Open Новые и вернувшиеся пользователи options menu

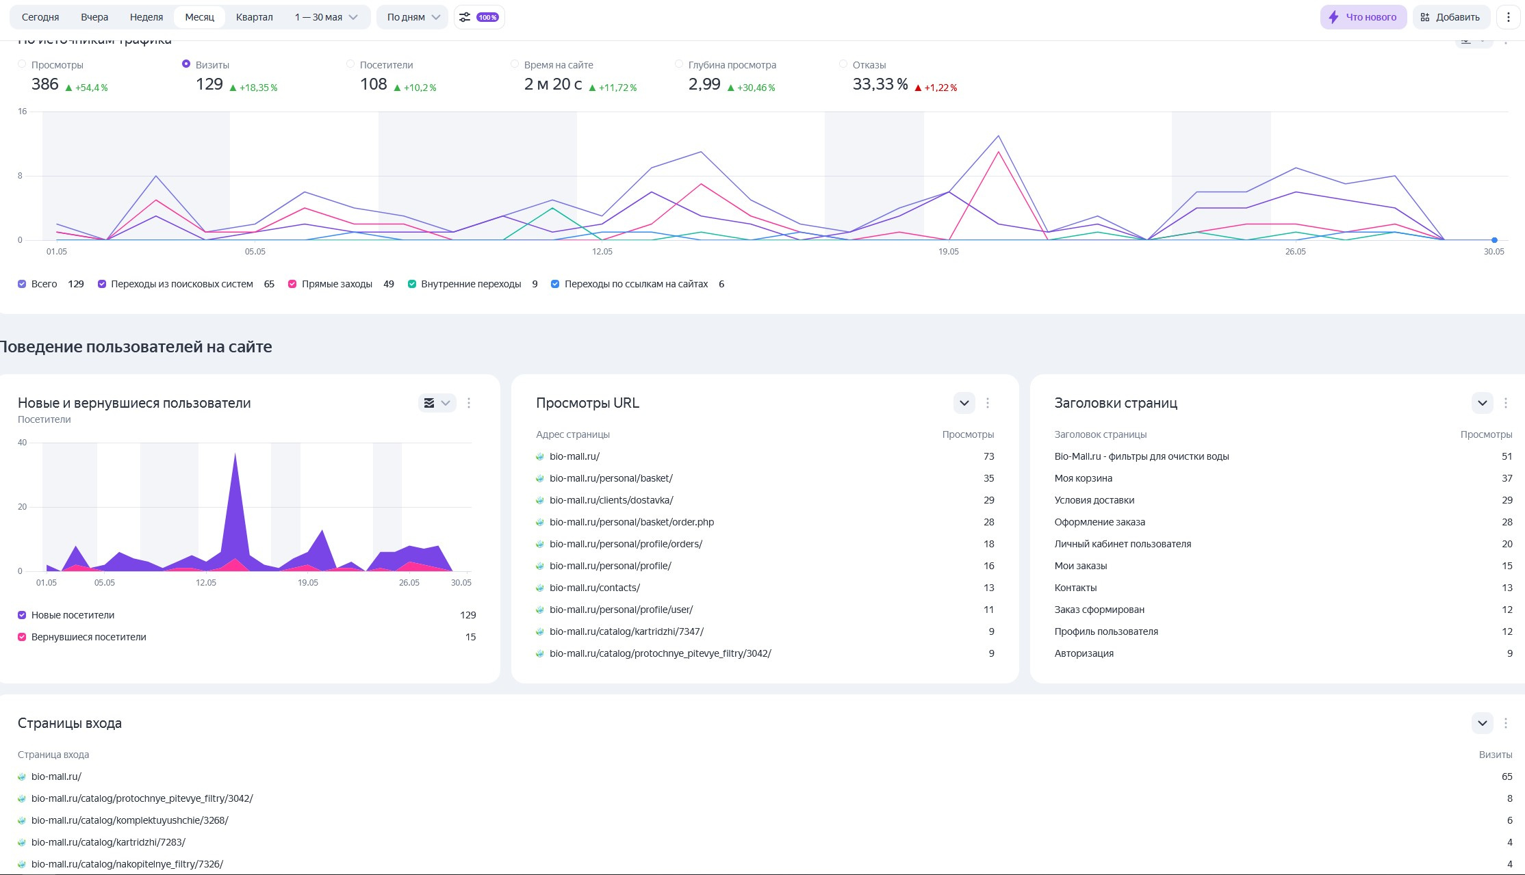tap(469, 403)
